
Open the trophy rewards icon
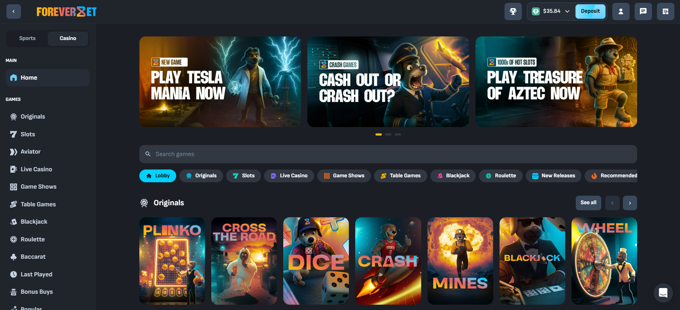[x=513, y=11]
